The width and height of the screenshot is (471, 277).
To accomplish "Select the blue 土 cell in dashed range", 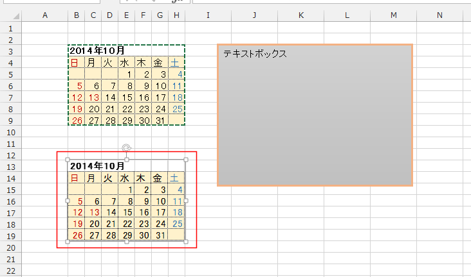I will coord(176,62).
